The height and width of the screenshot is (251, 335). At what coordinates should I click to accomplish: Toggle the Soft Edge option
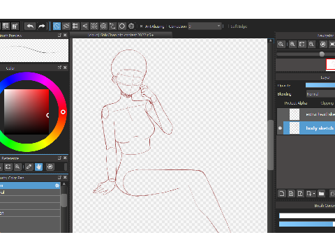click(x=239, y=26)
